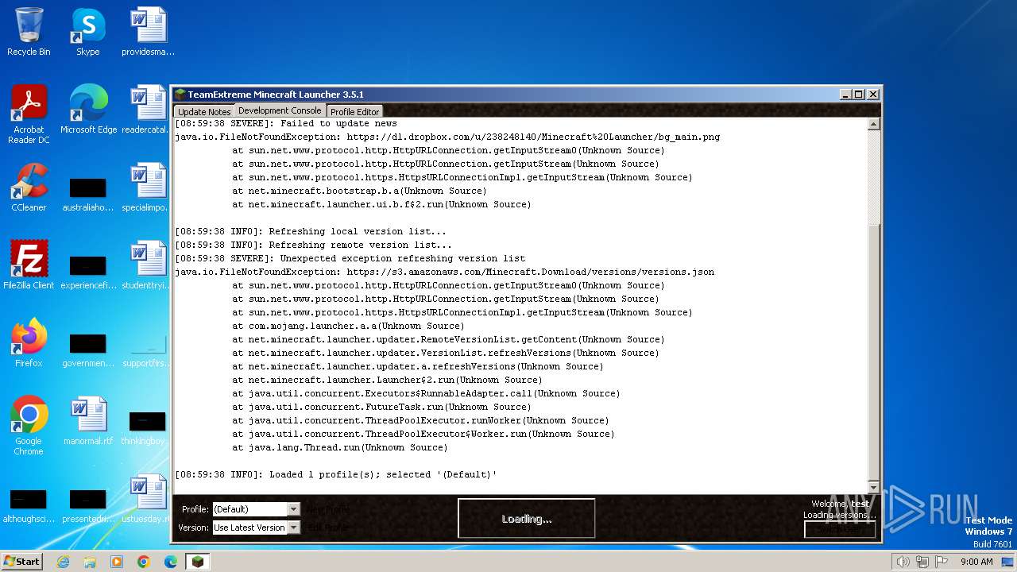Screen dimensions: 1017x572
Task: Select readercatal... Word document on desktop
Action: click(148, 110)
